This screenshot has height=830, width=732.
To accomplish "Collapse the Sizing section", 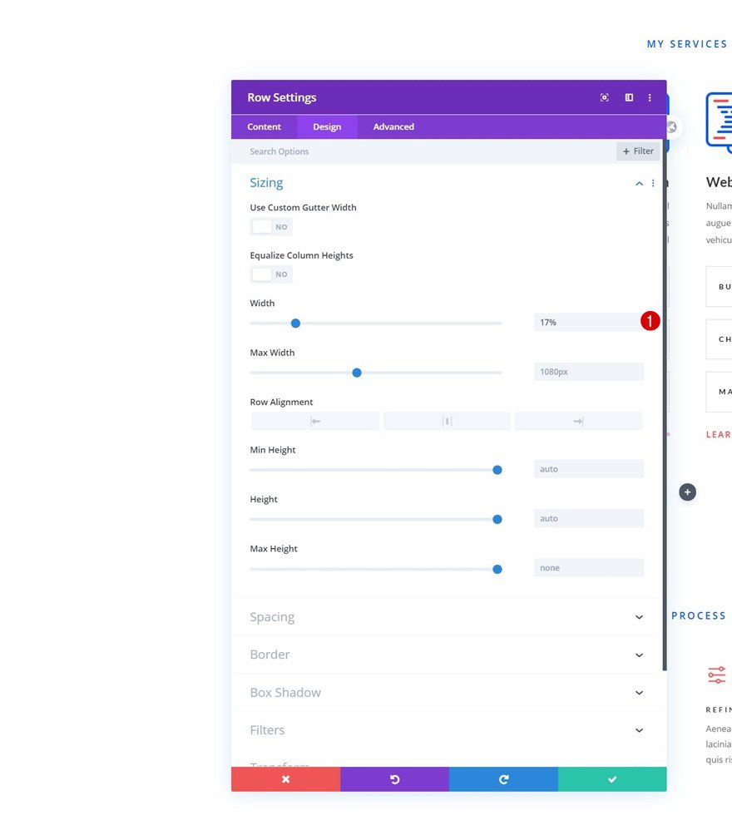I will (639, 183).
